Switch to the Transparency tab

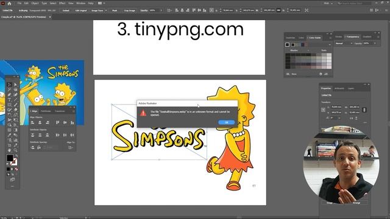[352, 36]
